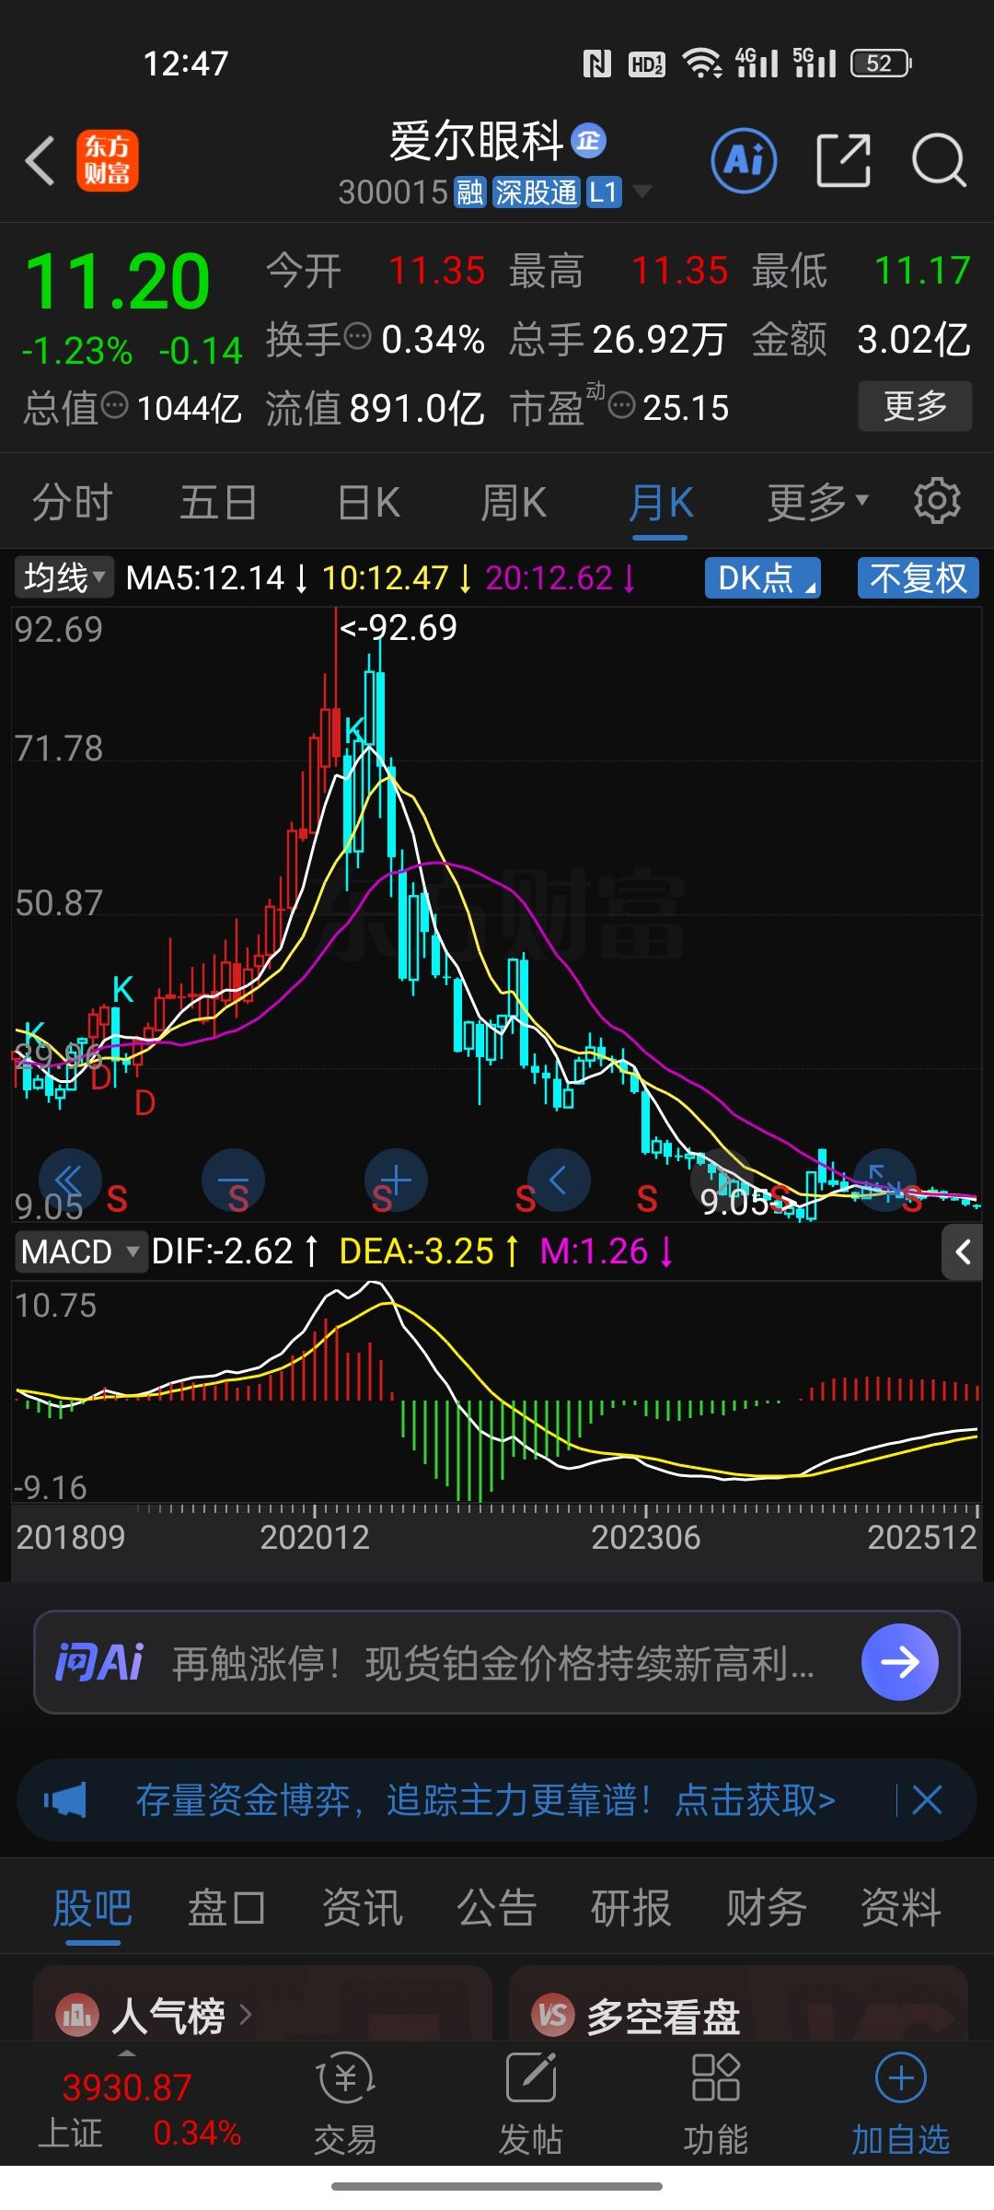Tap the megaphone announcement icon
This screenshot has width=994, height=2210.
(64, 1799)
